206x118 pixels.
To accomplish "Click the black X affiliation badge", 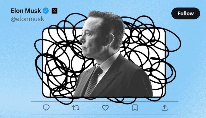I will pyautogui.click(x=54, y=11).
